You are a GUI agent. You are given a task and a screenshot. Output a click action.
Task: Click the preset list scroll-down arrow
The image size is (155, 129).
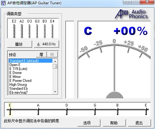click(x=55, y=92)
